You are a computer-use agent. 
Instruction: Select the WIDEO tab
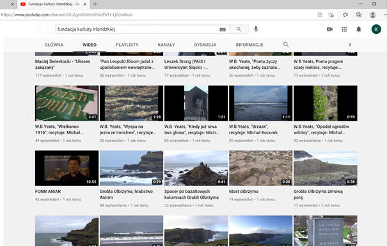point(90,45)
